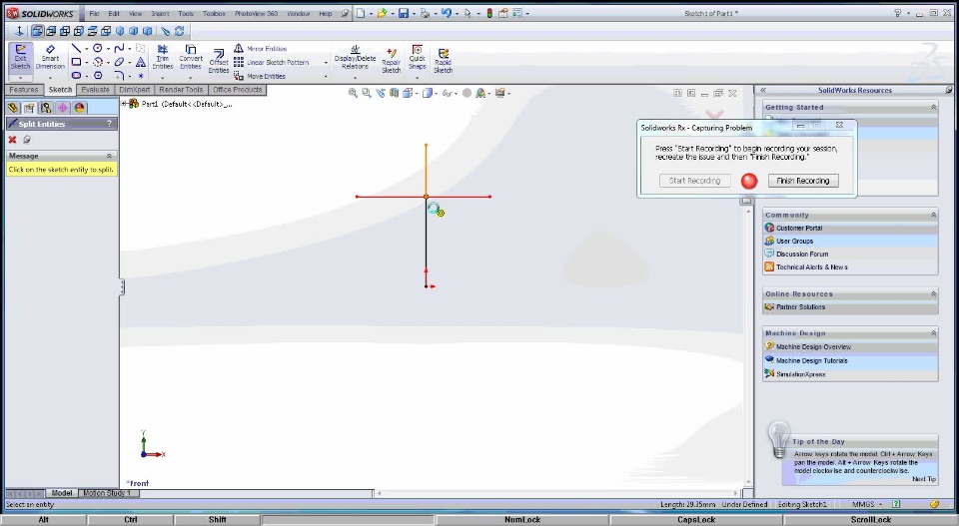Open the Linear Sketch Pattern dropdown arrow
This screenshot has width=959, height=526.
click(326, 62)
